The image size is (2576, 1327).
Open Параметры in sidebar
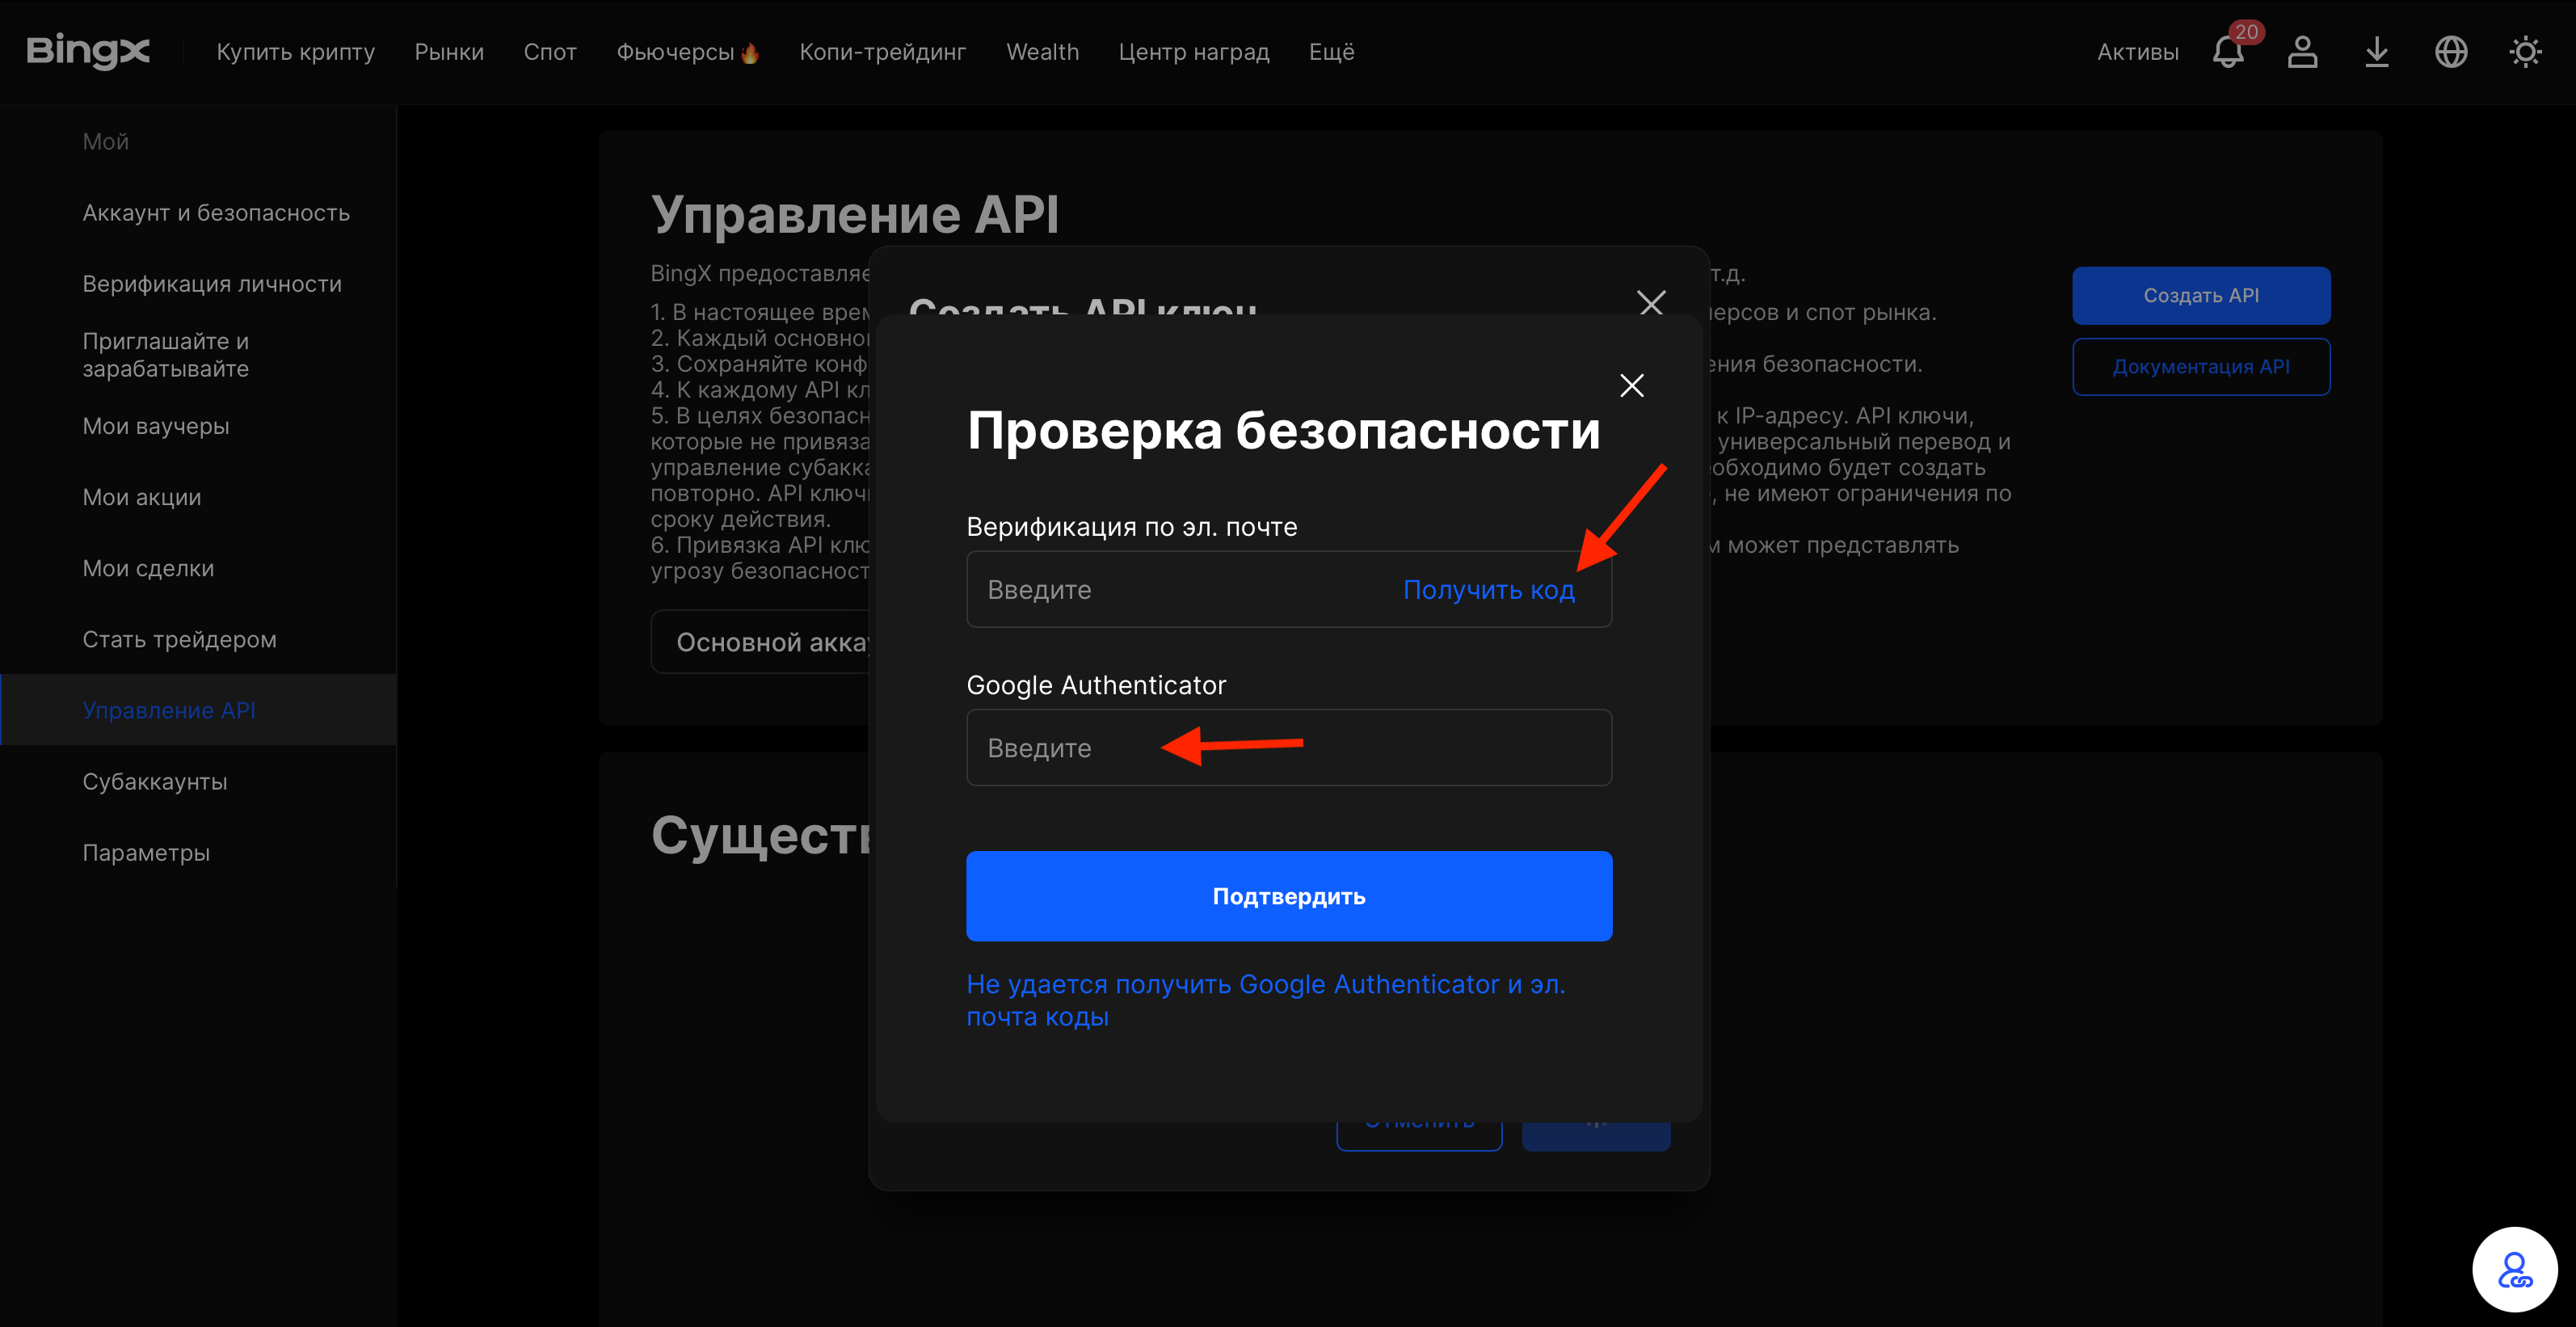tap(146, 852)
